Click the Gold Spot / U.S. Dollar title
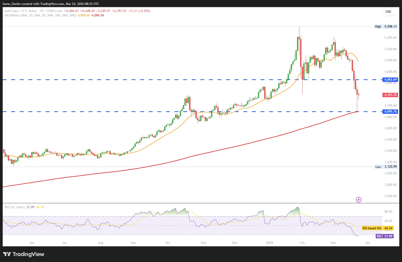 [x=21, y=11]
